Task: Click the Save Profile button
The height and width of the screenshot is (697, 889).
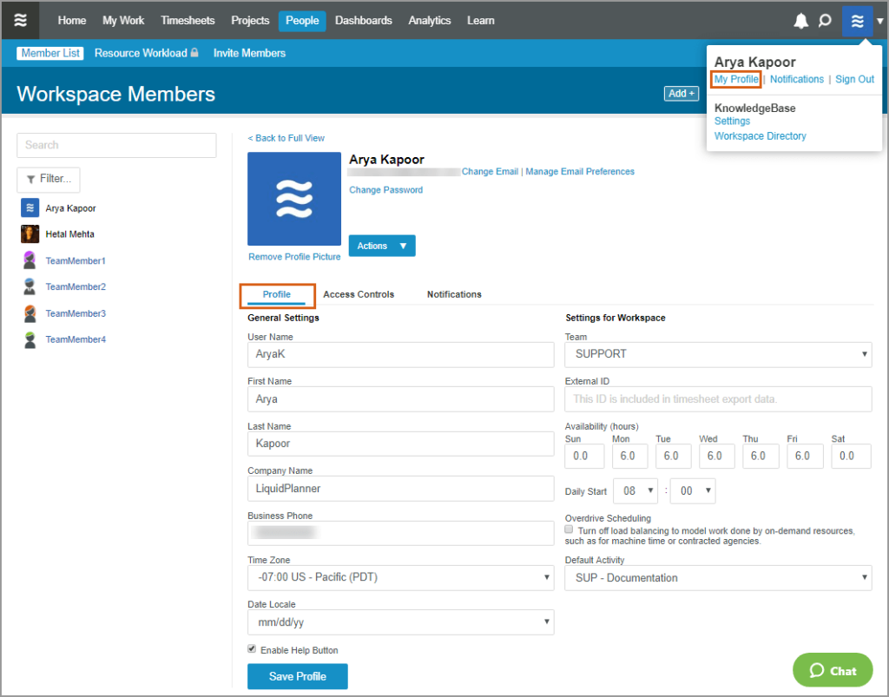Action: coord(297,676)
